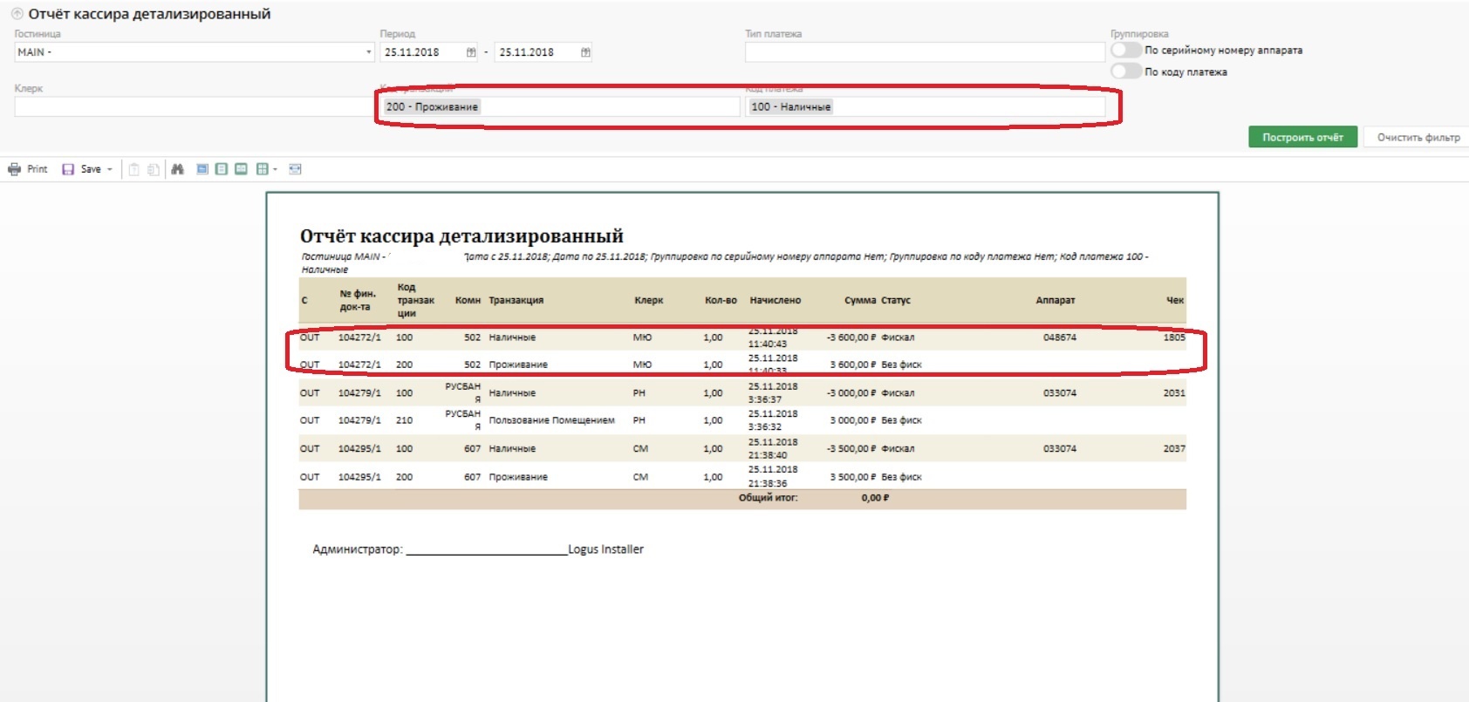This screenshot has height=702, width=1469.
Task: Switch to continuous page view icon
Action: point(222,169)
